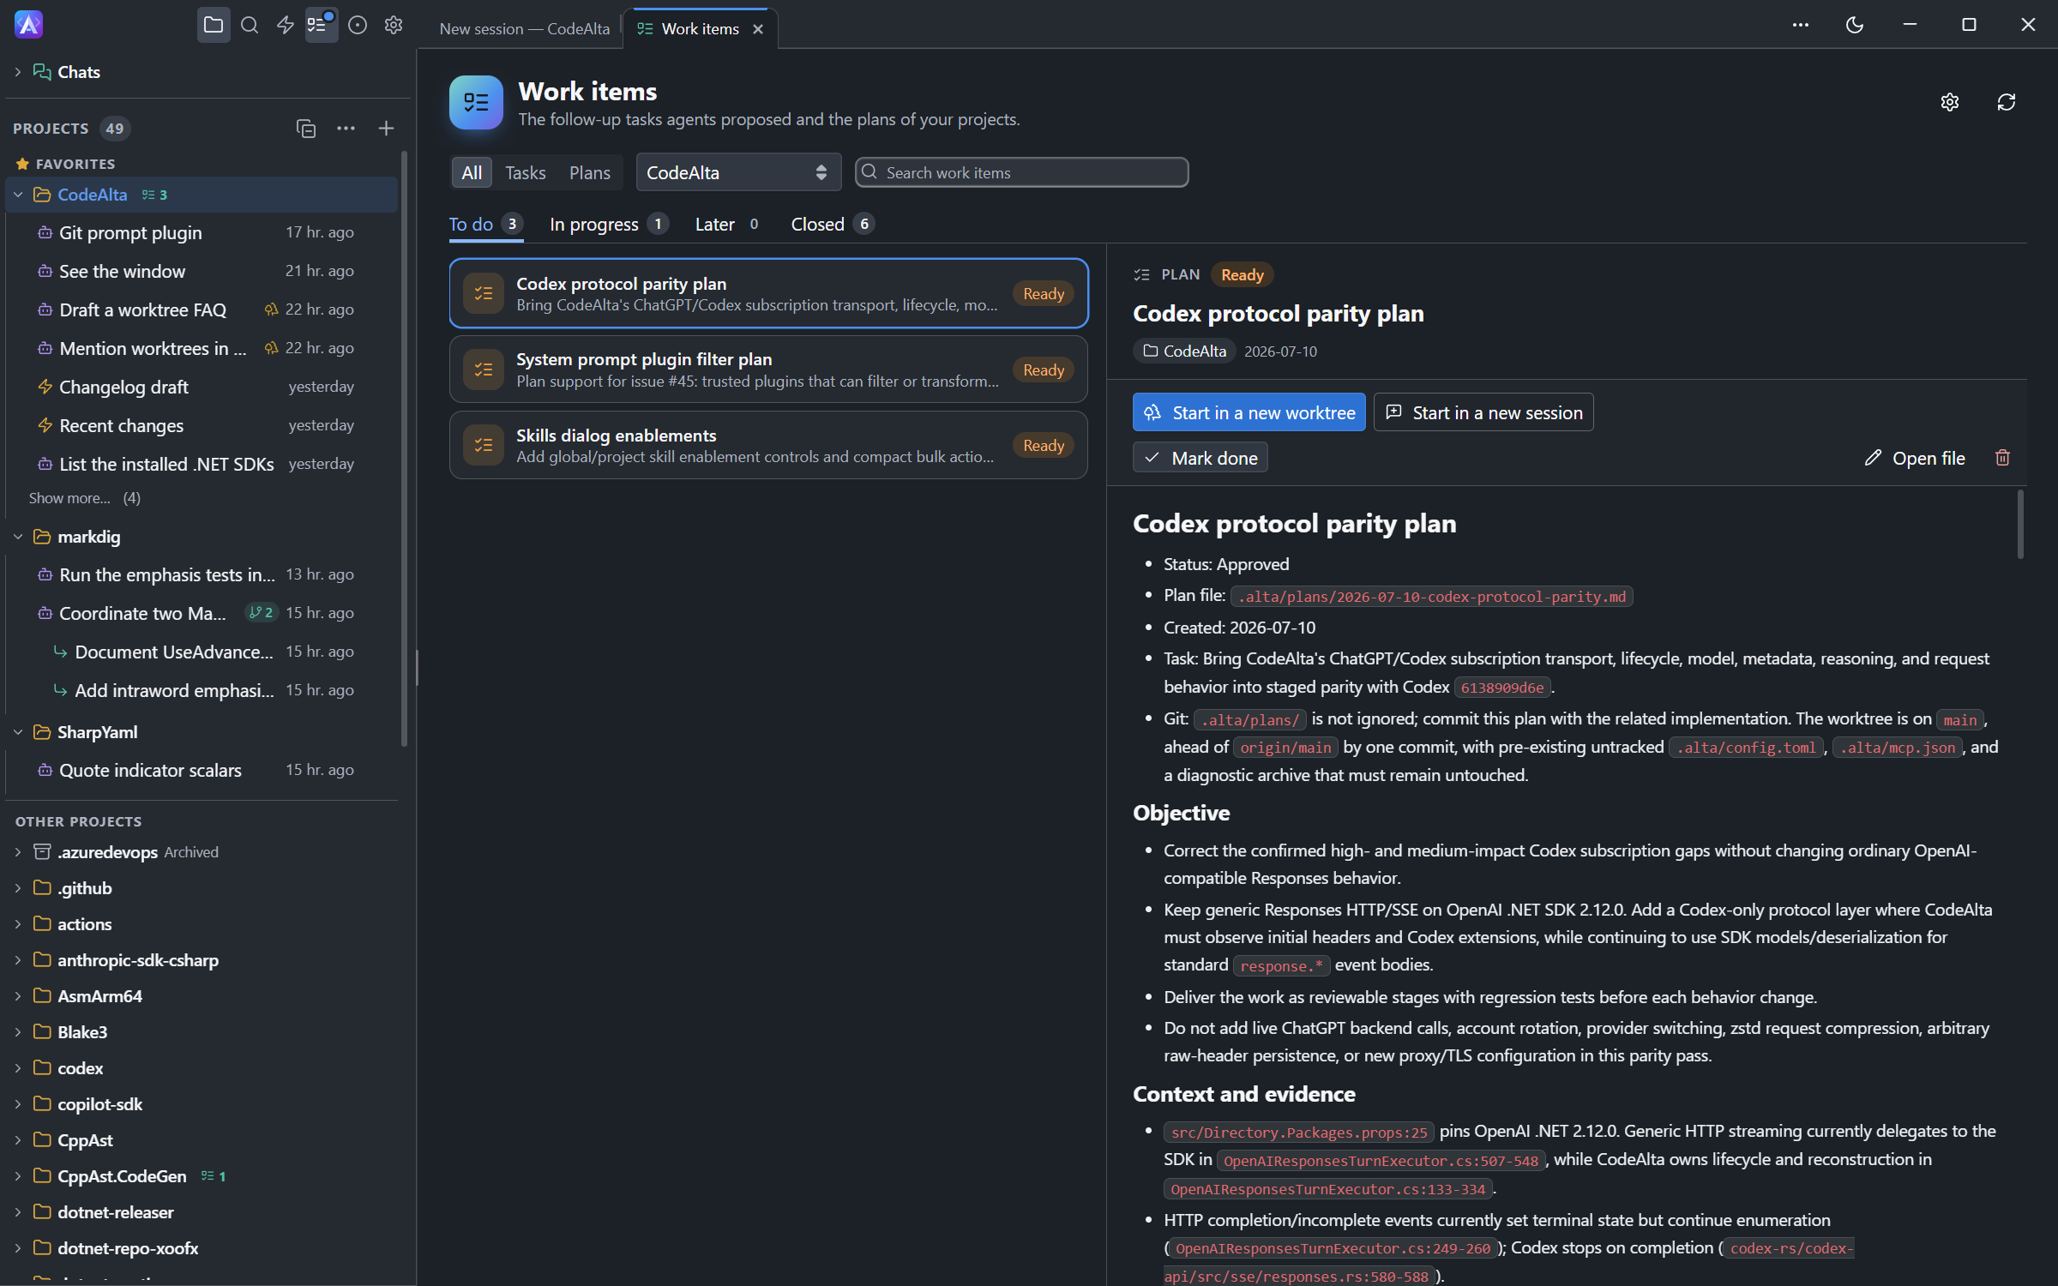Screen dimensions: 2058x1286
Task: Add a new project with plus icon
Action: (x=386, y=129)
